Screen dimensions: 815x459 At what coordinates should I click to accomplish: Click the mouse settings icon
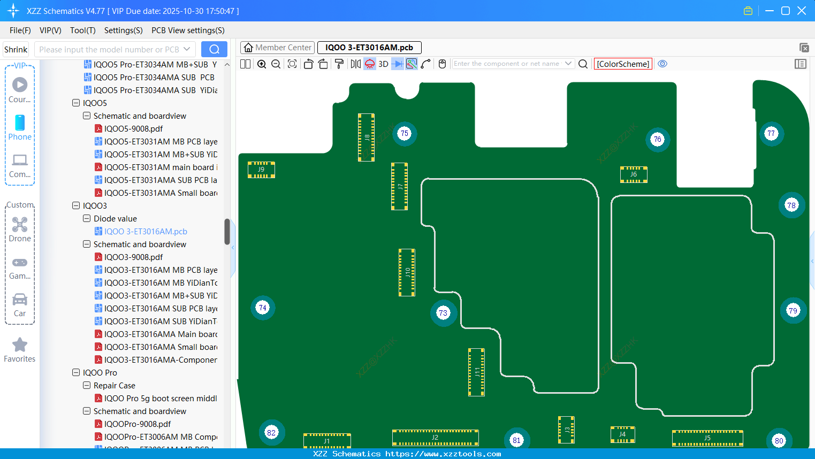pos(442,64)
